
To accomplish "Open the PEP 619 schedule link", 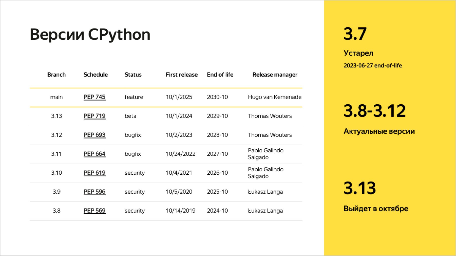I will coord(94,173).
